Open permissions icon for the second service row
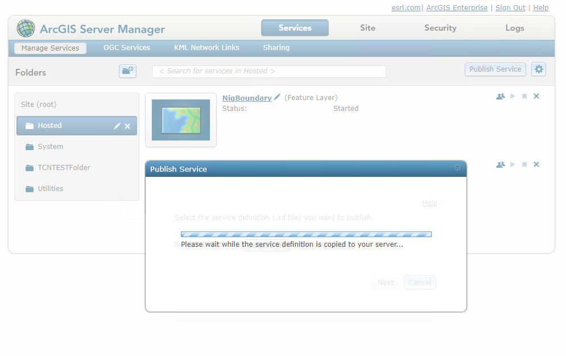The width and height of the screenshot is (566, 356). (501, 164)
